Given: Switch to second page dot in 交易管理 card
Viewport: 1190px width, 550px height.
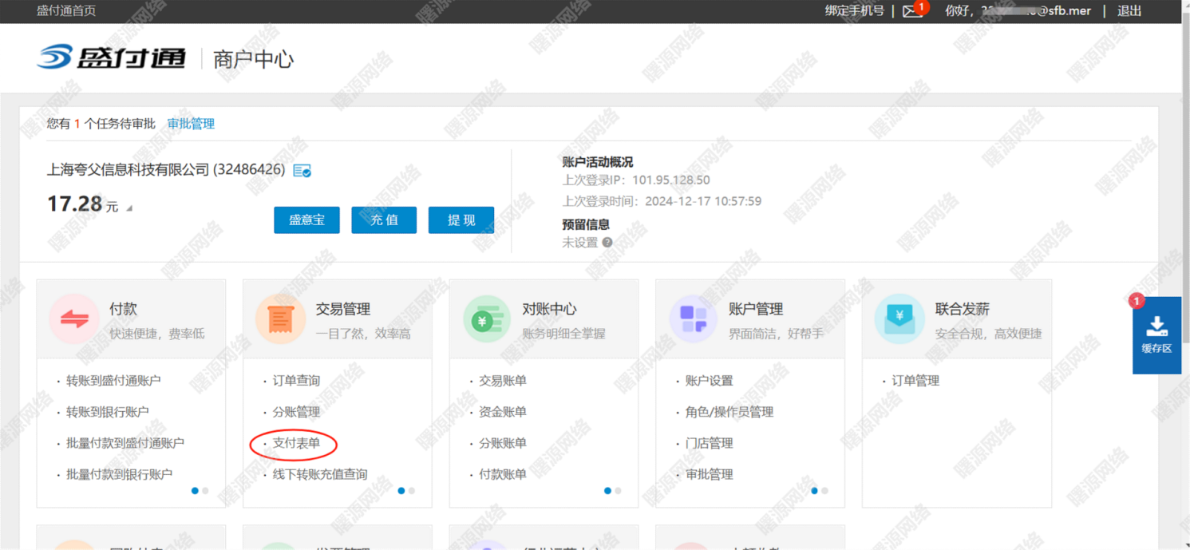Looking at the screenshot, I should (x=412, y=491).
